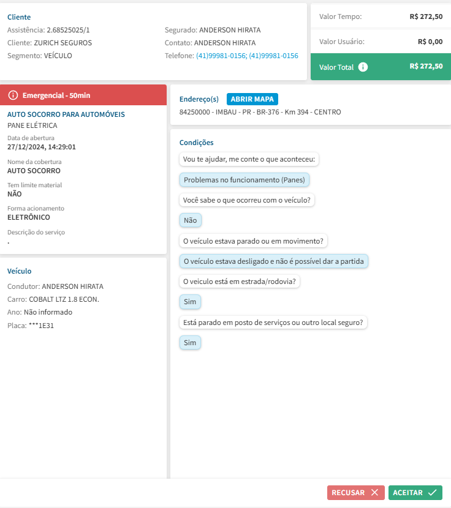Click question 'Vou te ajudar, me conte'
This screenshot has height=508, width=451.
tap(249, 159)
